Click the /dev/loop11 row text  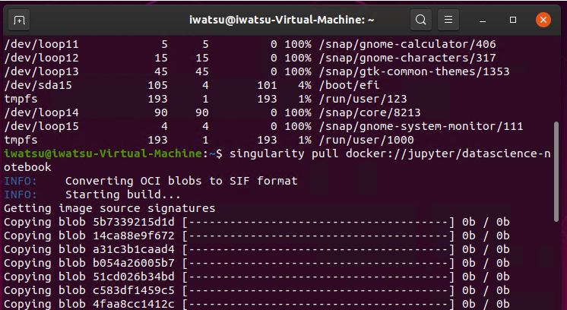pyautogui.click(x=250, y=44)
